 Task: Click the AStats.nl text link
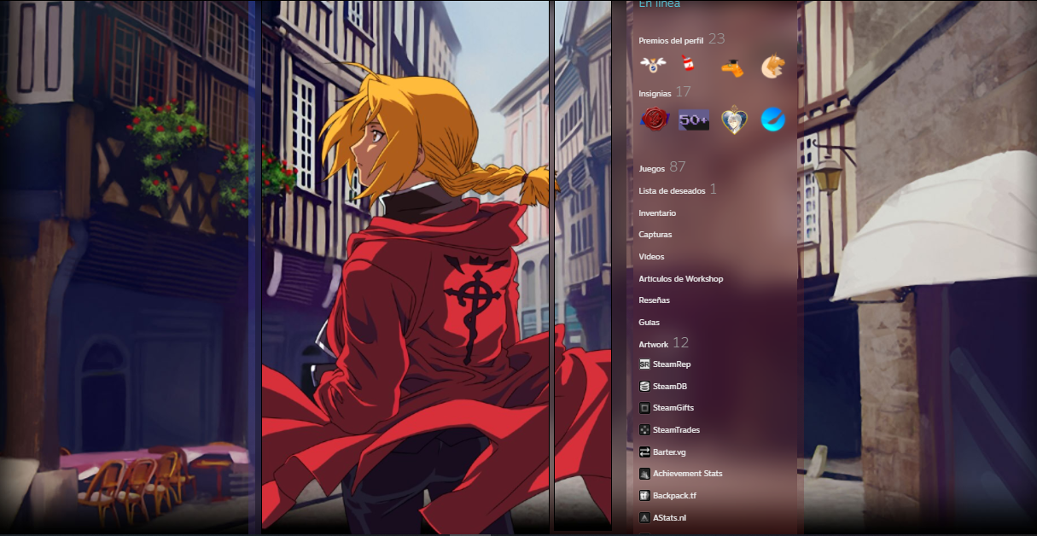click(x=670, y=517)
